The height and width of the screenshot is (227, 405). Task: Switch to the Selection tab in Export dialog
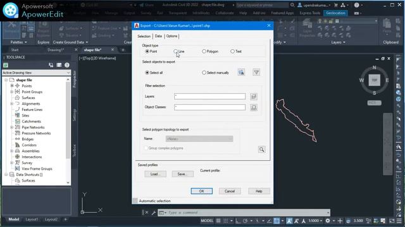point(144,37)
